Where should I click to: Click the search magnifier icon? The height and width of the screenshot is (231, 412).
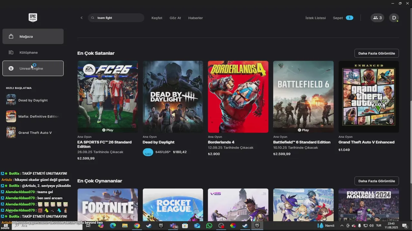(x=93, y=18)
